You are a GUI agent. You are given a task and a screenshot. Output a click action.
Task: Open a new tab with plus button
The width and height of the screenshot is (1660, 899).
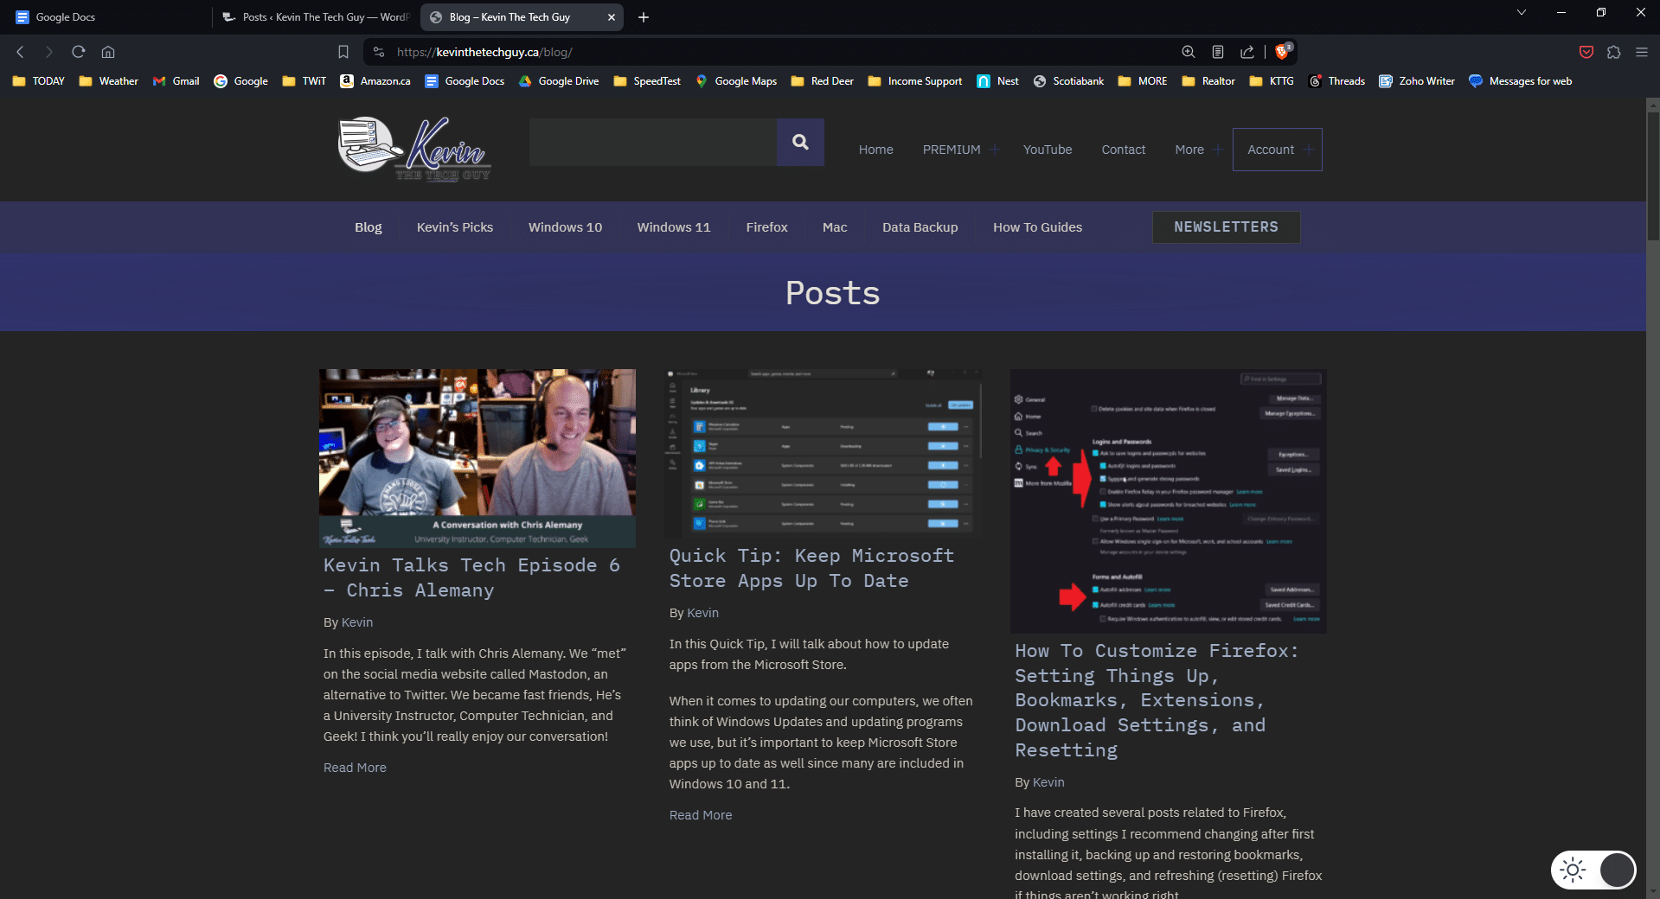click(x=644, y=17)
